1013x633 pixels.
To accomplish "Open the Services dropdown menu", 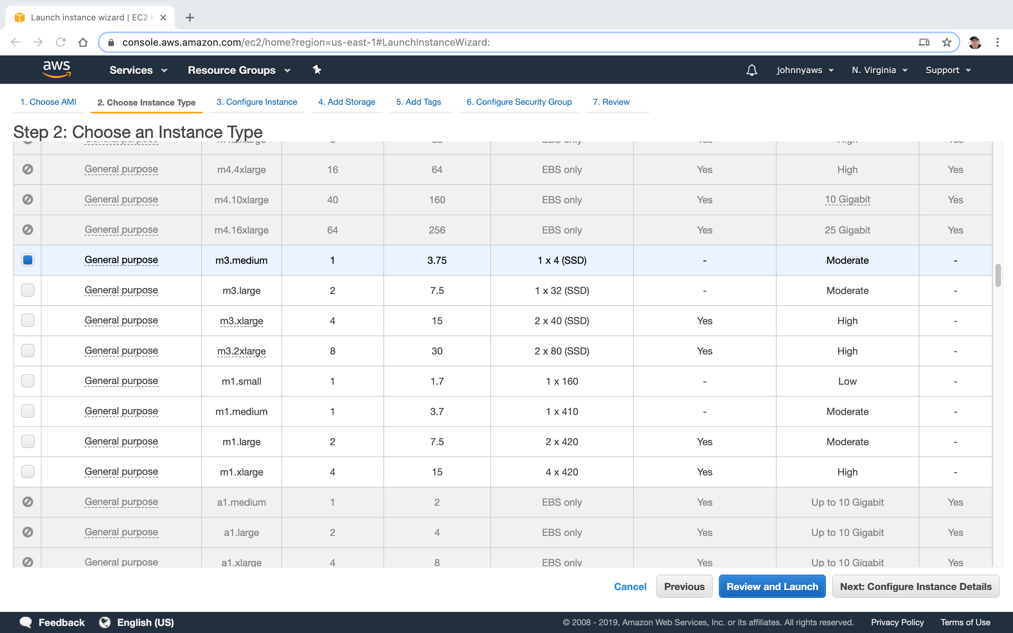I will coord(139,70).
